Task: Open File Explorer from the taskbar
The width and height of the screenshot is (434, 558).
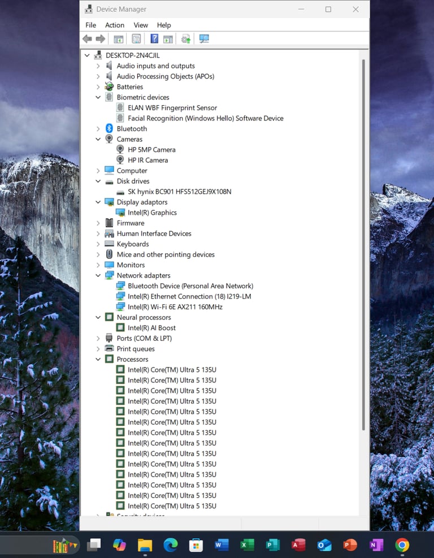Action: 145,545
